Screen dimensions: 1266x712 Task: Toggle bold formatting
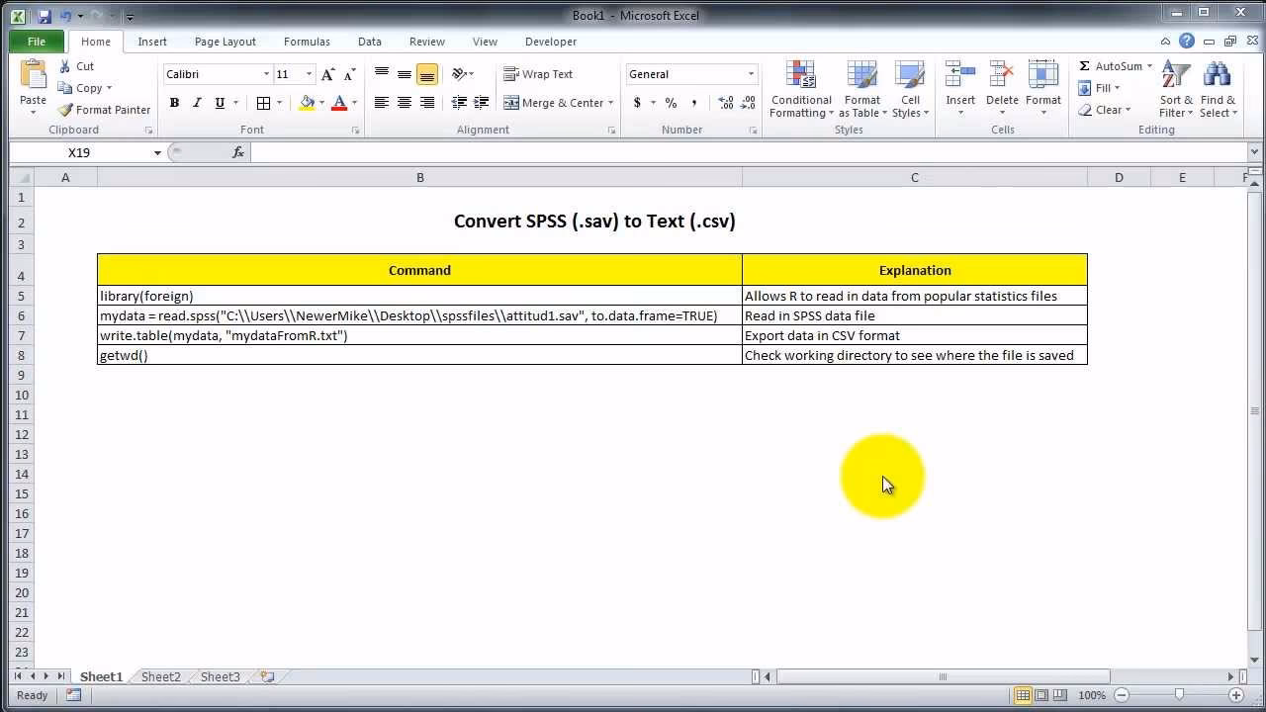(x=174, y=103)
